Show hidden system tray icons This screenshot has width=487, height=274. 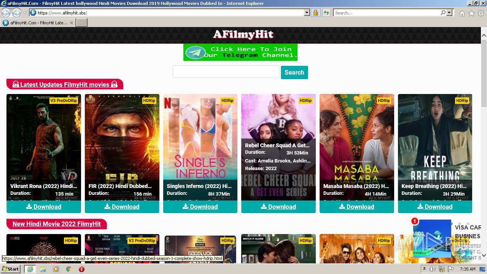pyautogui.click(x=424, y=269)
